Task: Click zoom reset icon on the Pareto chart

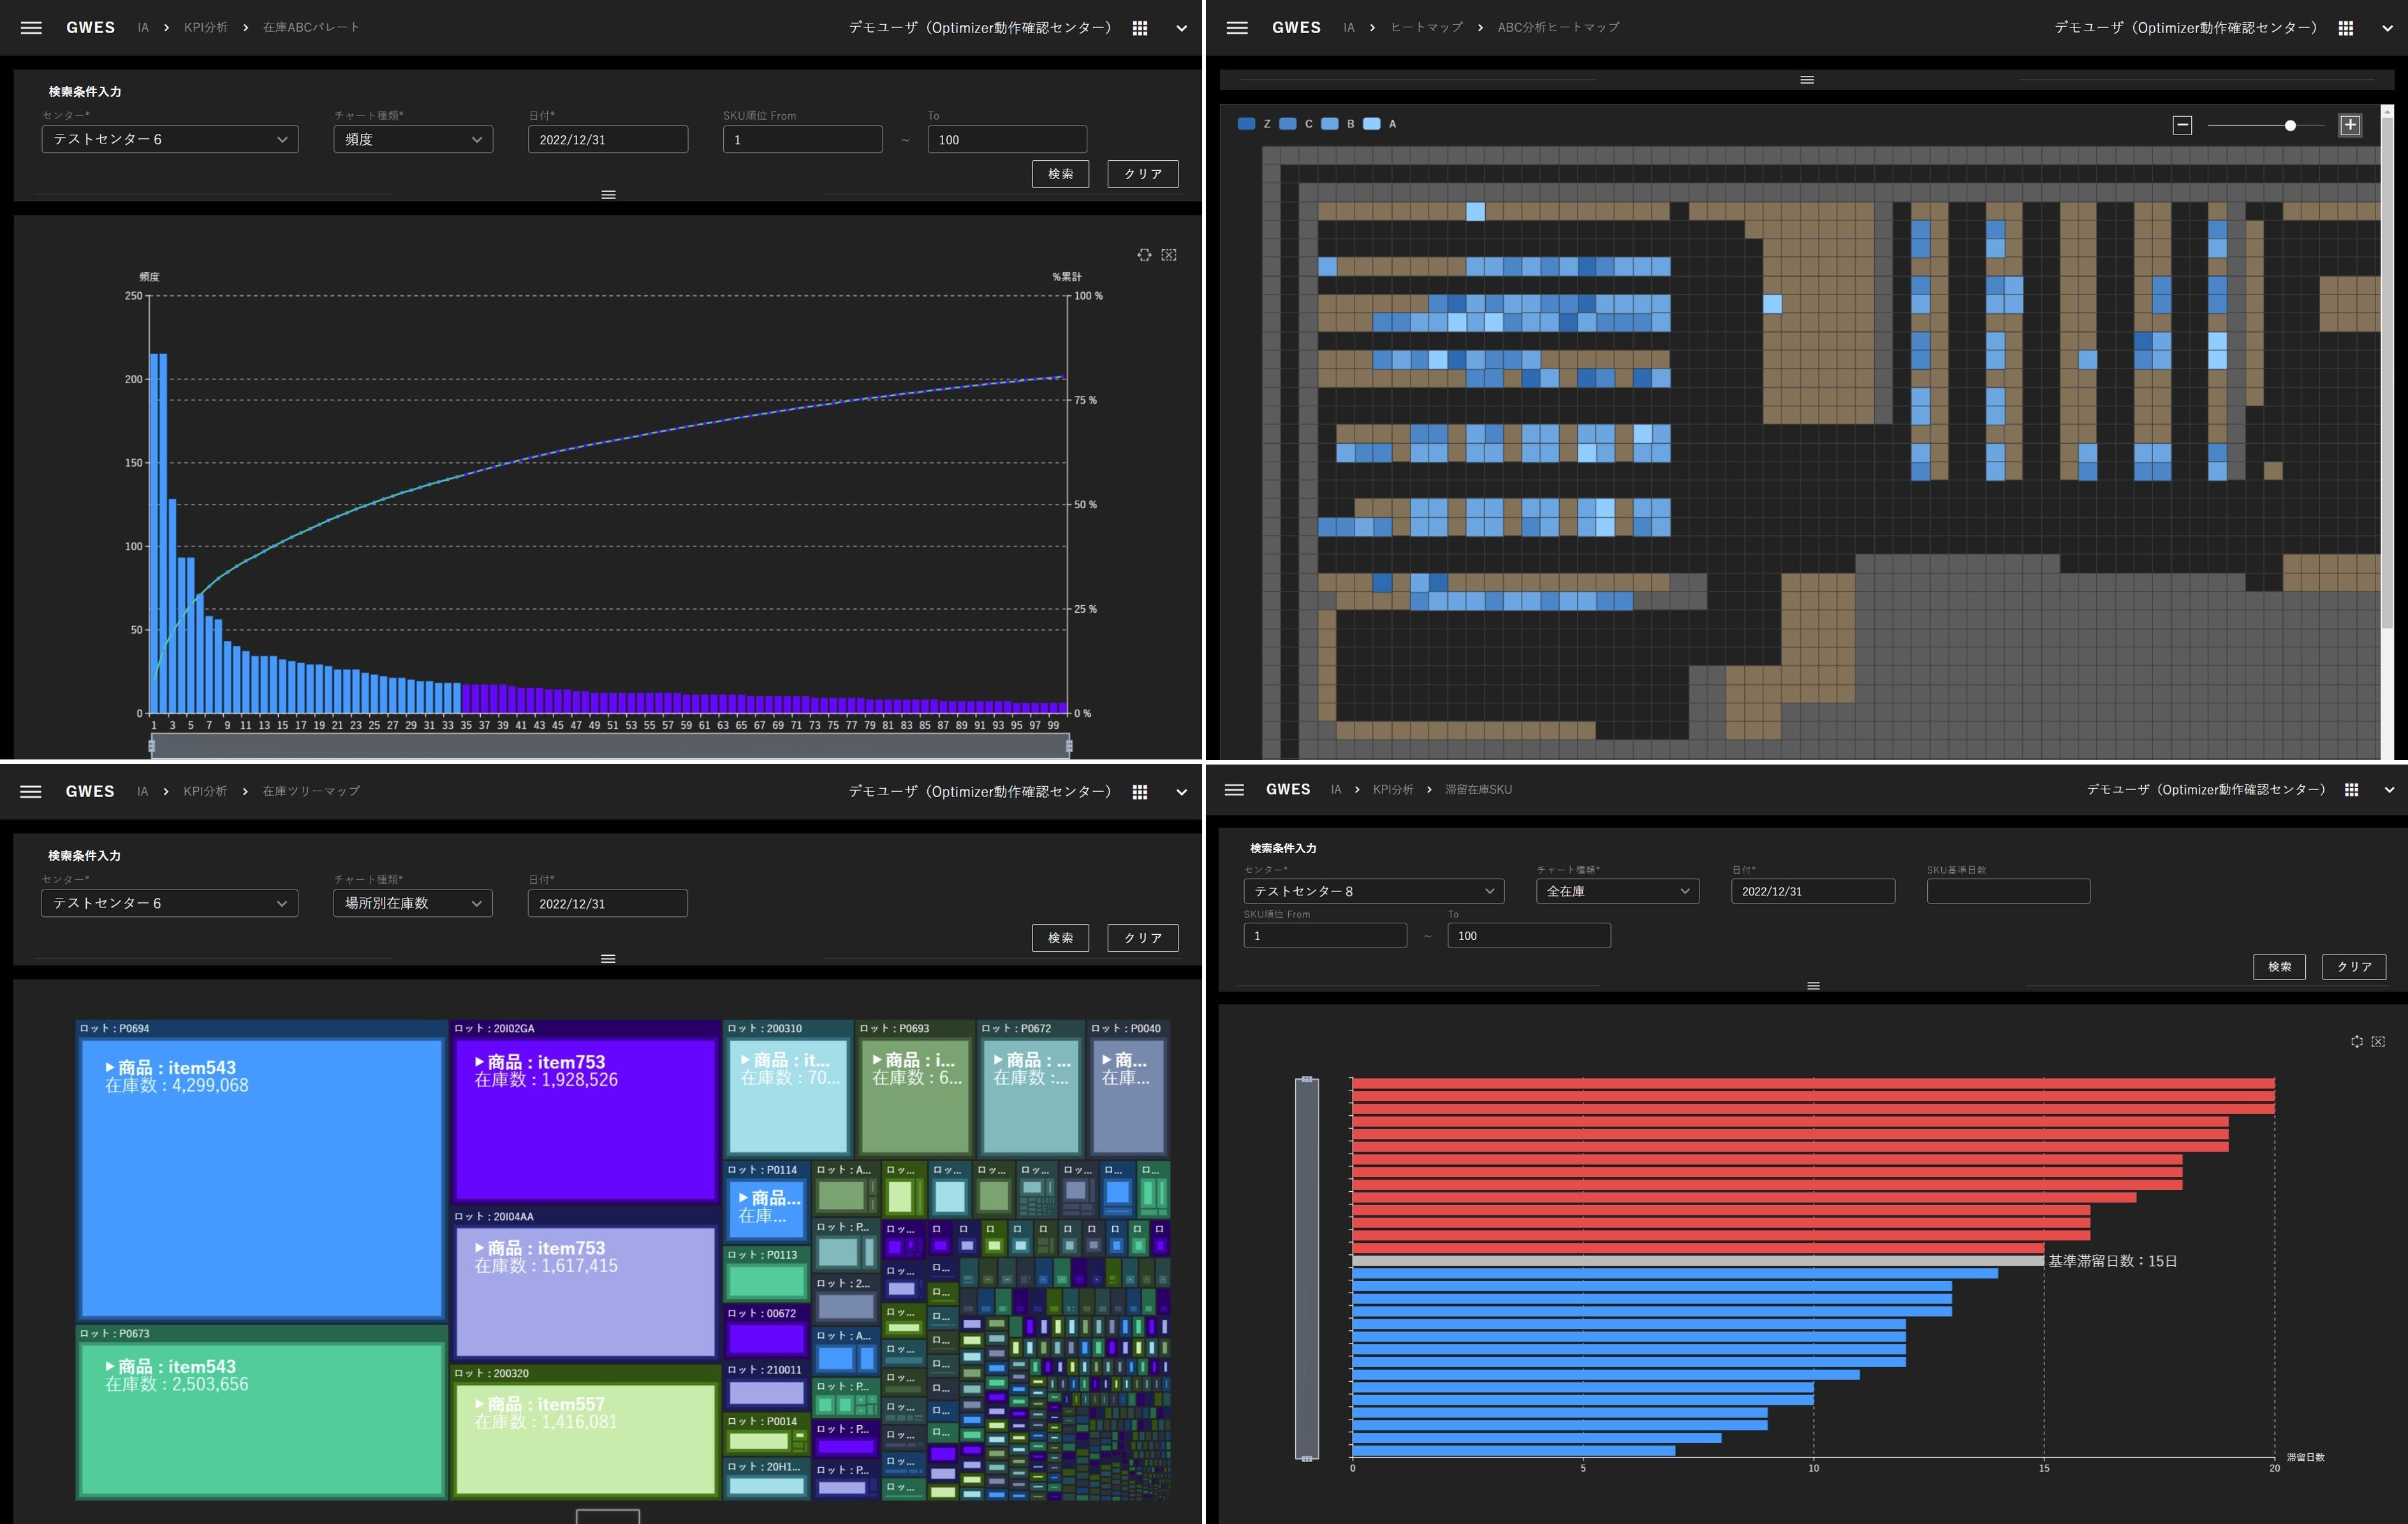Action: [1169, 255]
